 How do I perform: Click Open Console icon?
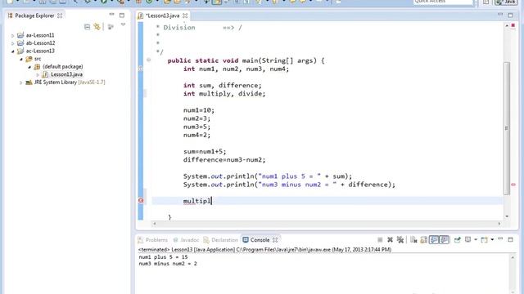click(x=484, y=239)
